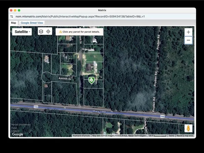Show the Legend link
Viewport: 204px width, 153px height.
coord(15,131)
